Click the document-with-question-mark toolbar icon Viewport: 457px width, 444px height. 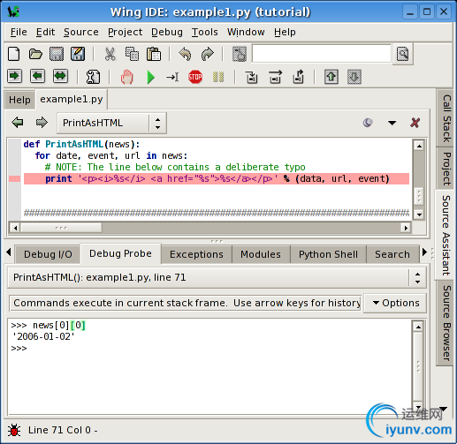coord(93,77)
